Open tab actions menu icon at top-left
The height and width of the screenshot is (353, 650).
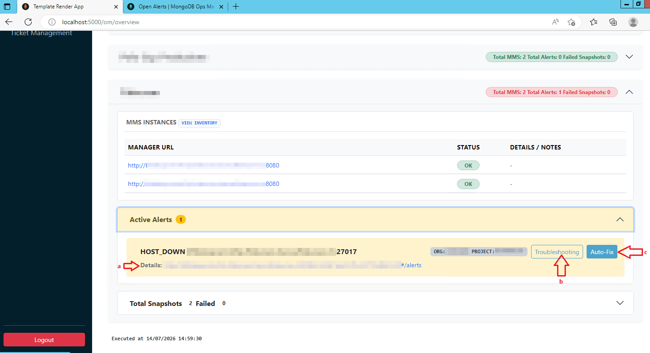tap(7, 7)
